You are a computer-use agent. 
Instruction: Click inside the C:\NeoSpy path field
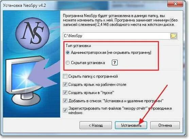tap(116, 36)
